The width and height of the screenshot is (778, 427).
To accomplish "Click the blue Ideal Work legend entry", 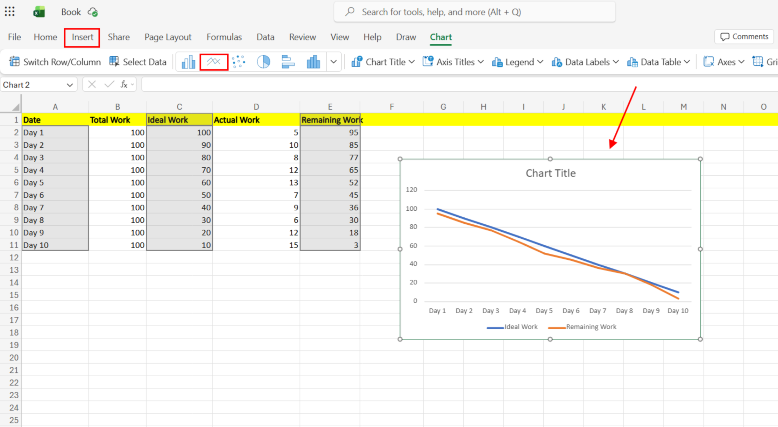I will click(x=512, y=327).
